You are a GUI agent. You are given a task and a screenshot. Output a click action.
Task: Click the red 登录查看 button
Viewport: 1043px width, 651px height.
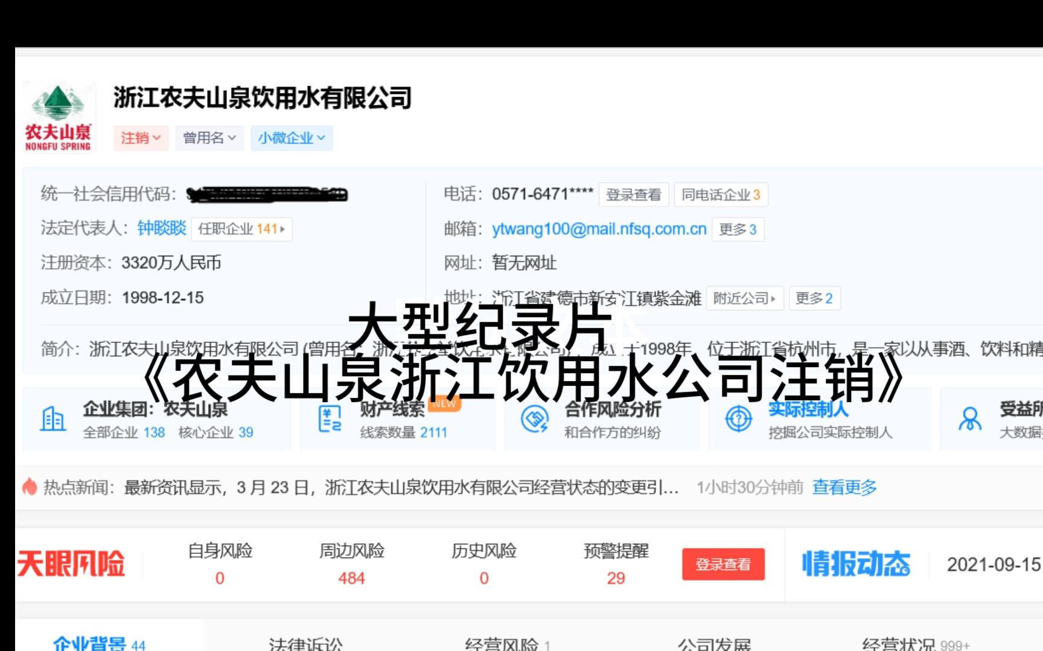[x=723, y=564]
